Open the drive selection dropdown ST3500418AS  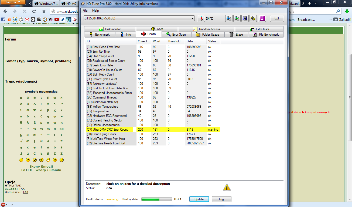pyautogui.click(x=139, y=18)
